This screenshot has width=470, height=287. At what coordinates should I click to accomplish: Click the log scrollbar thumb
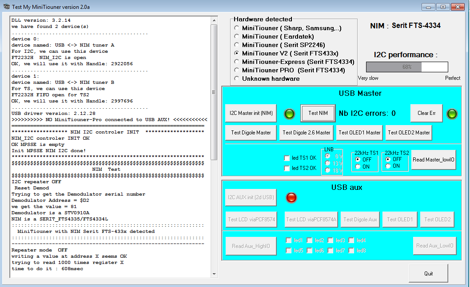(214, 92)
